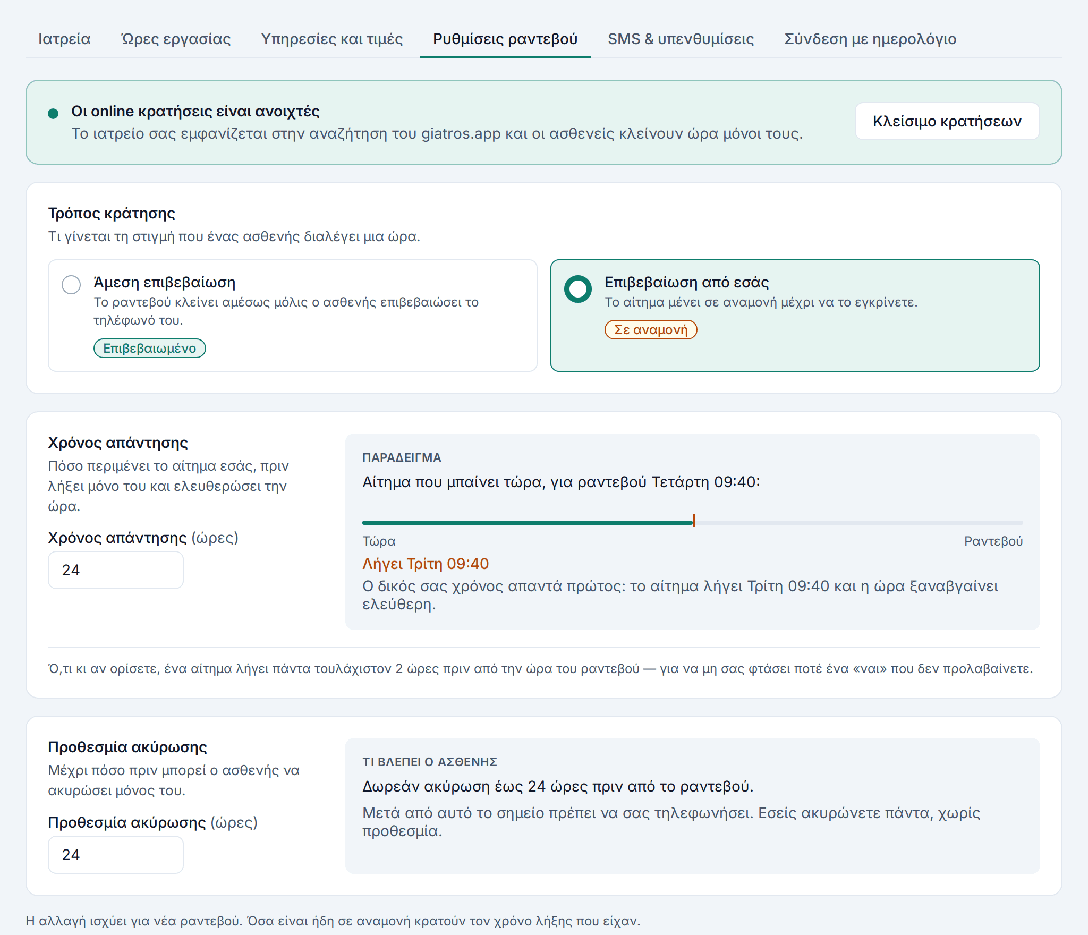
Task: Click the Τώρα timeline label
Action: pos(379,541)
